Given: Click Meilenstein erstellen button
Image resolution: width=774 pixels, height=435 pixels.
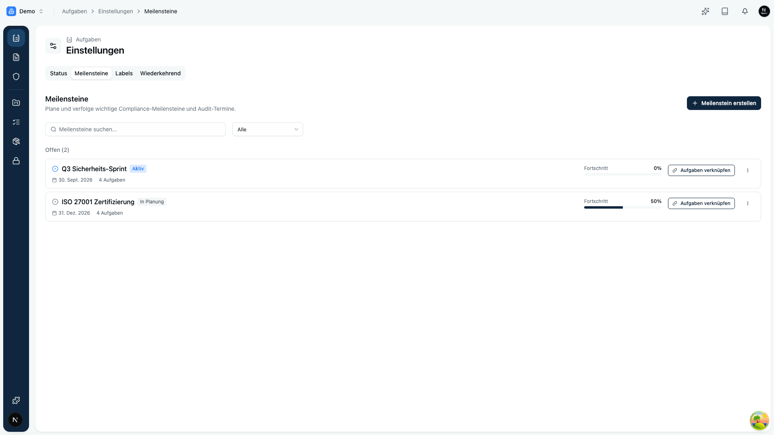Looking at the screenshot, I should point(724,103).
